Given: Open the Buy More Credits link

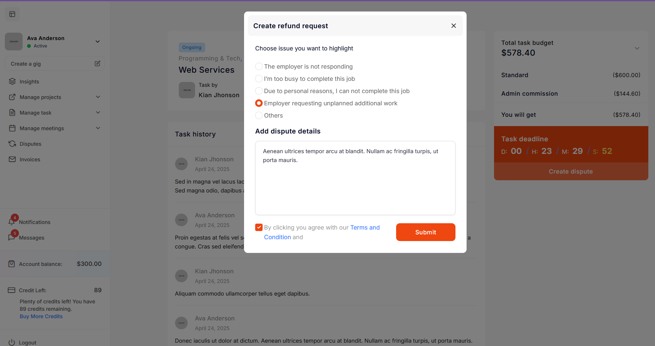Looking at the screenshot, I should click(41, 316).
